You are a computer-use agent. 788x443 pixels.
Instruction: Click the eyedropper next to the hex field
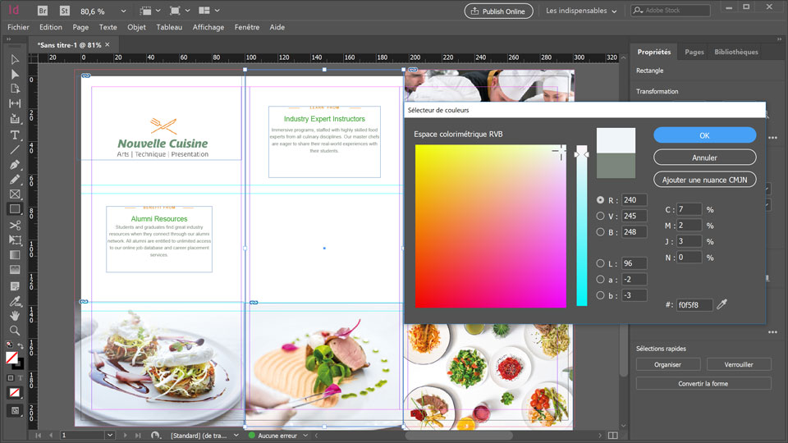[x=722, y=304]
